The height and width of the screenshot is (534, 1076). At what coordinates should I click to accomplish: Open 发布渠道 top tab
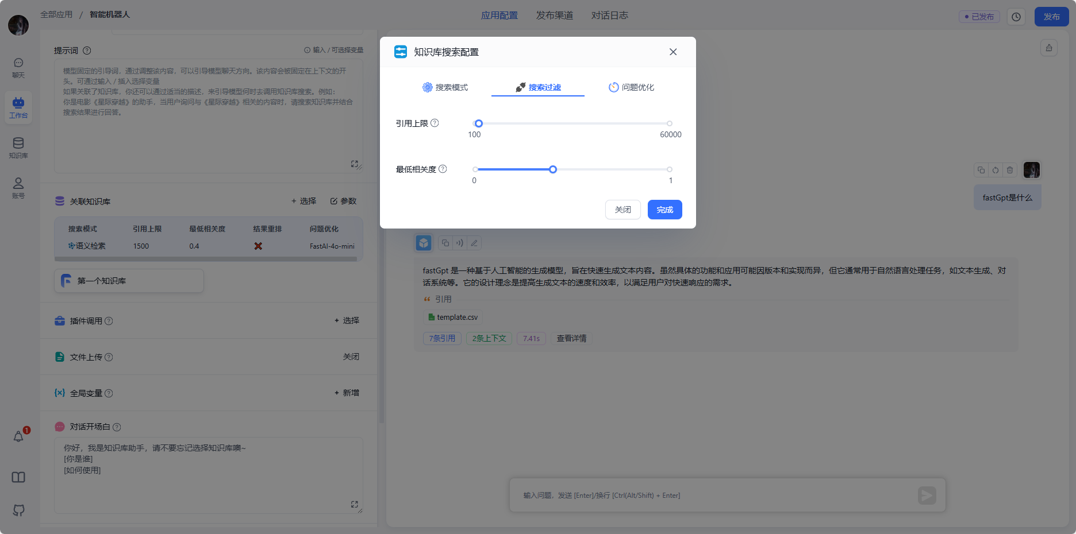[555, 16]
